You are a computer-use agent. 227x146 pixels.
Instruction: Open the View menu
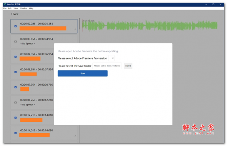(16, 8)
